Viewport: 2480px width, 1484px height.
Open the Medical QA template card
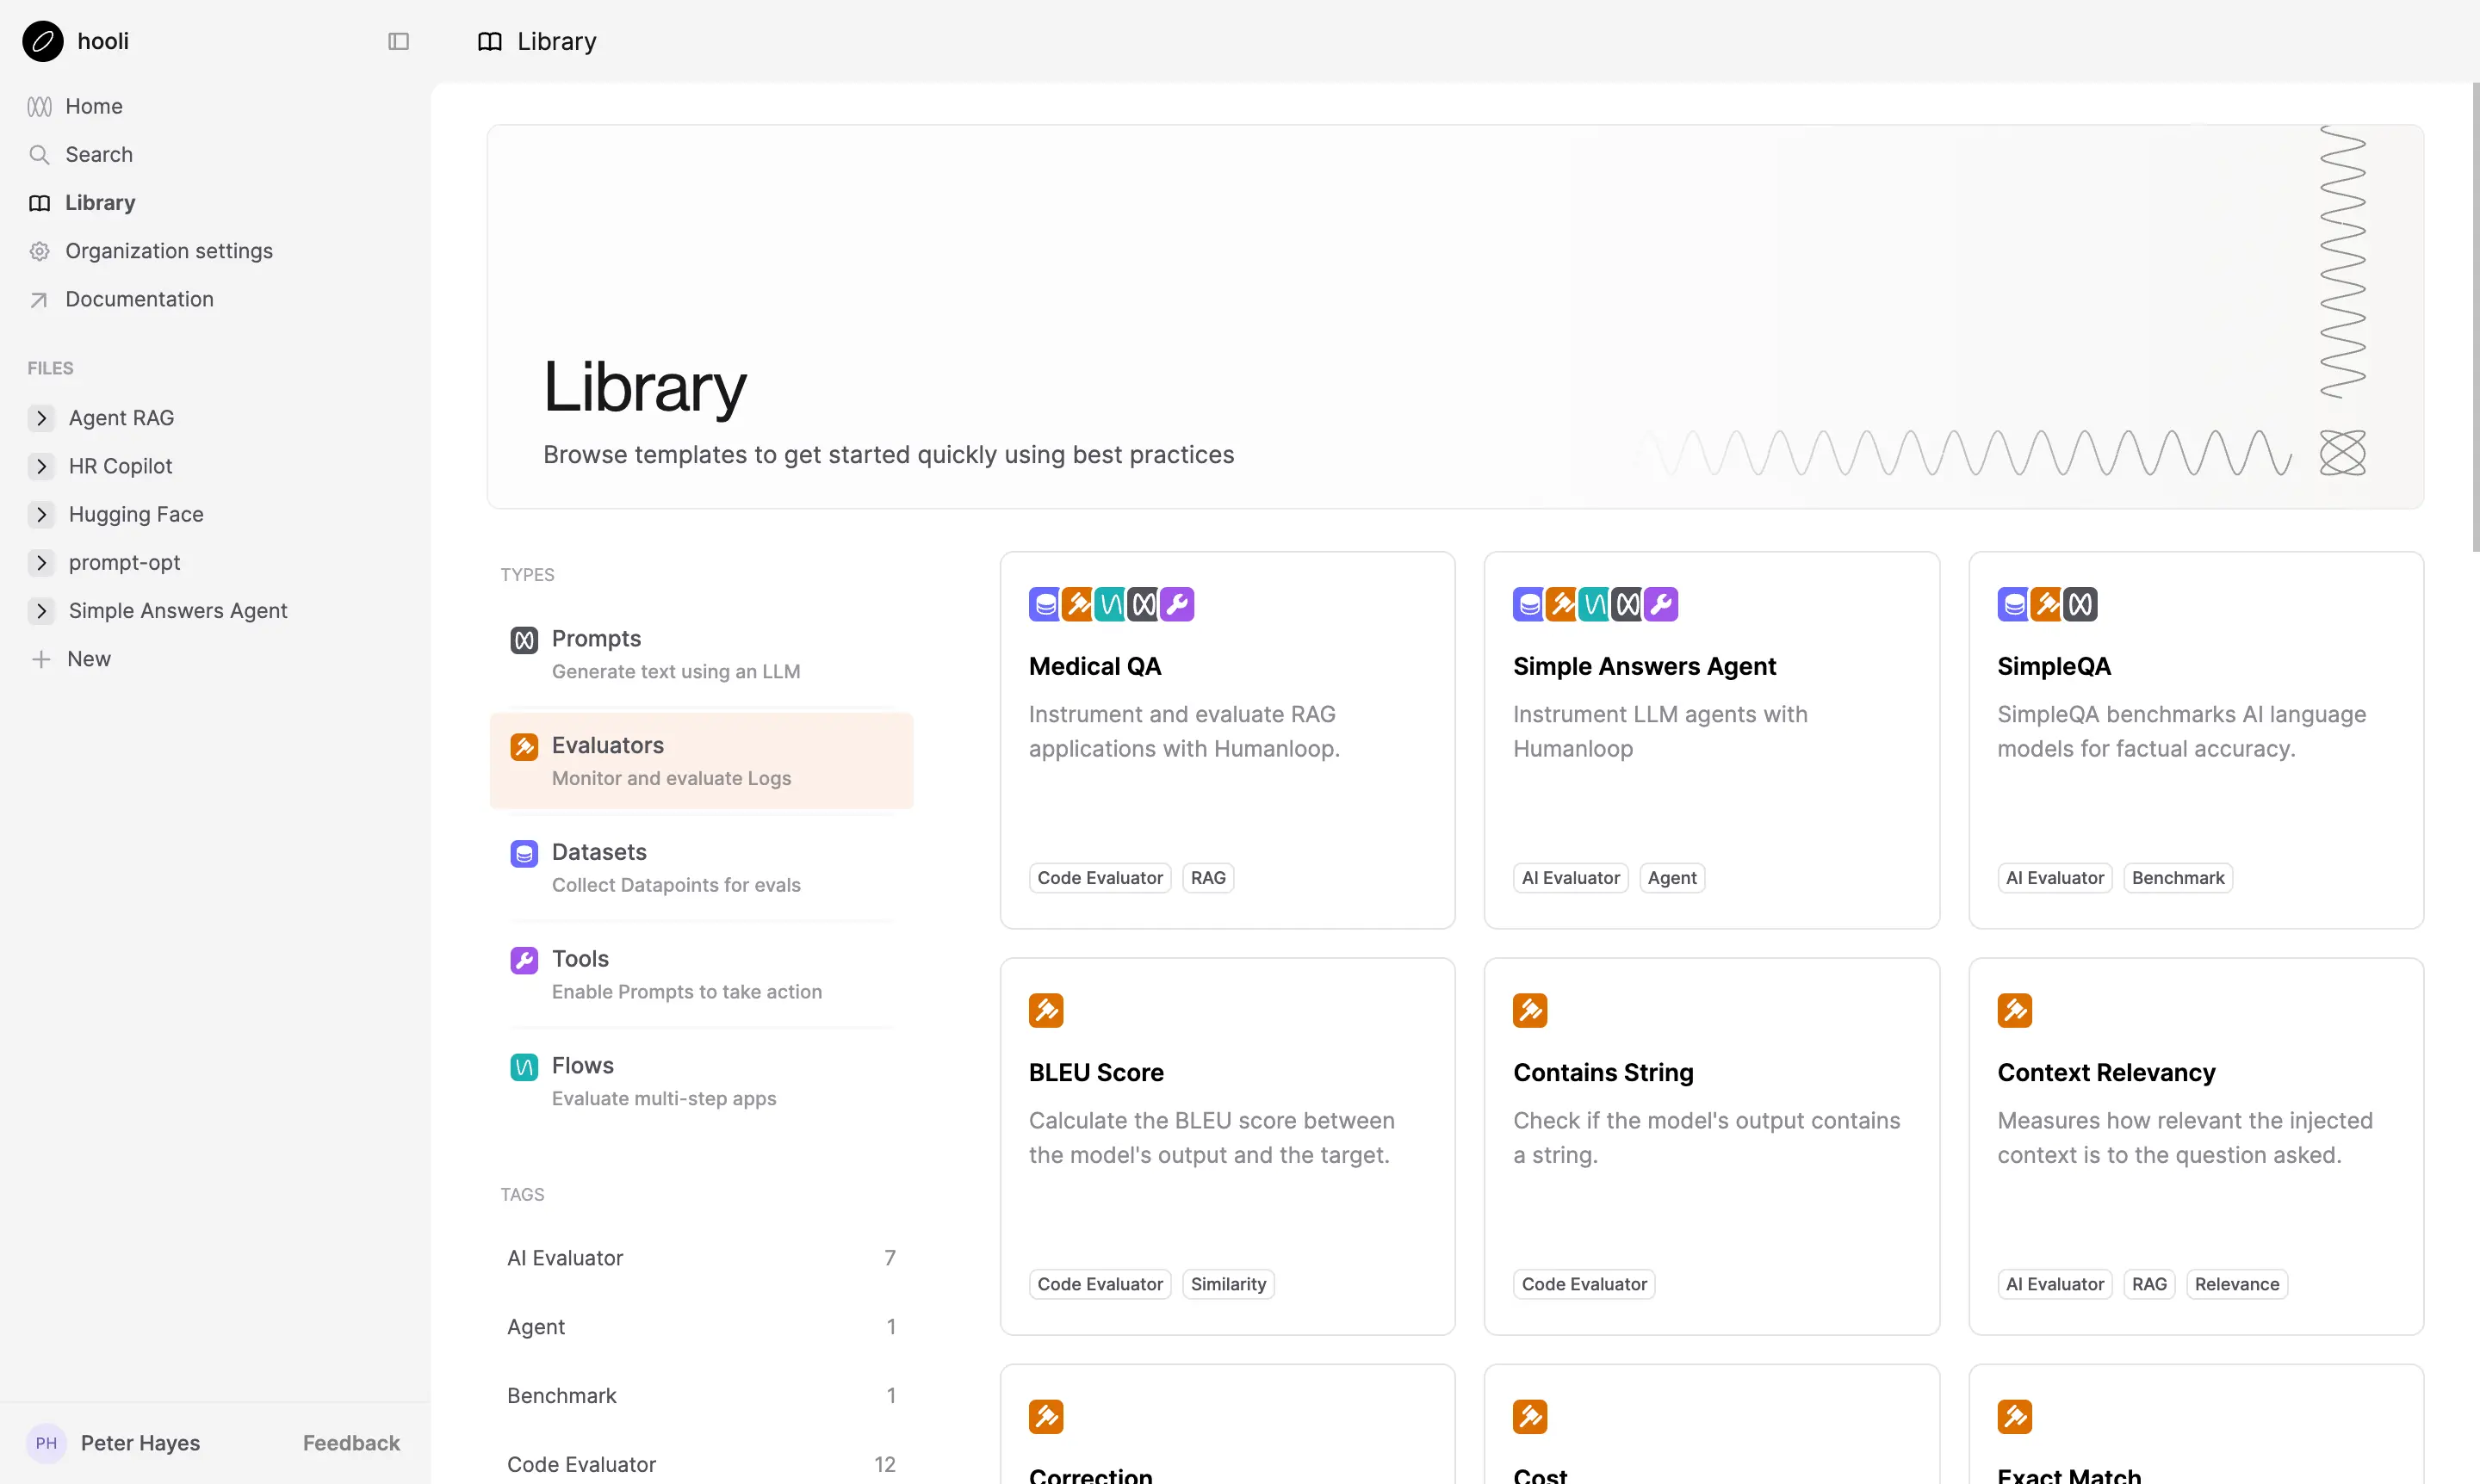pos(1226,740)
